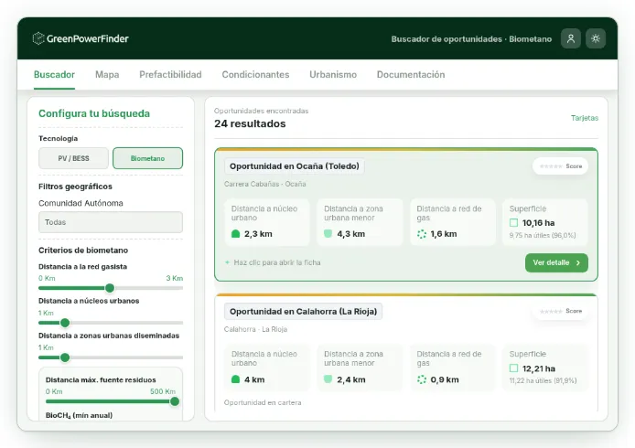635x448 pixels.
Task: Click the 'Distancia máx. fuente residuos' slider handle
Action: coord(175,401)
